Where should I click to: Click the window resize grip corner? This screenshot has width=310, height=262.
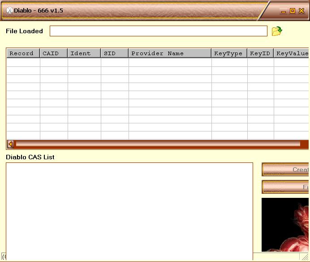pos(305,257)
